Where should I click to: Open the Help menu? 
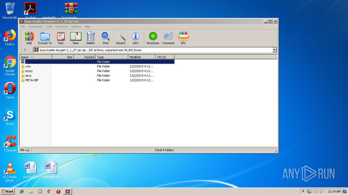click(87, 27)
